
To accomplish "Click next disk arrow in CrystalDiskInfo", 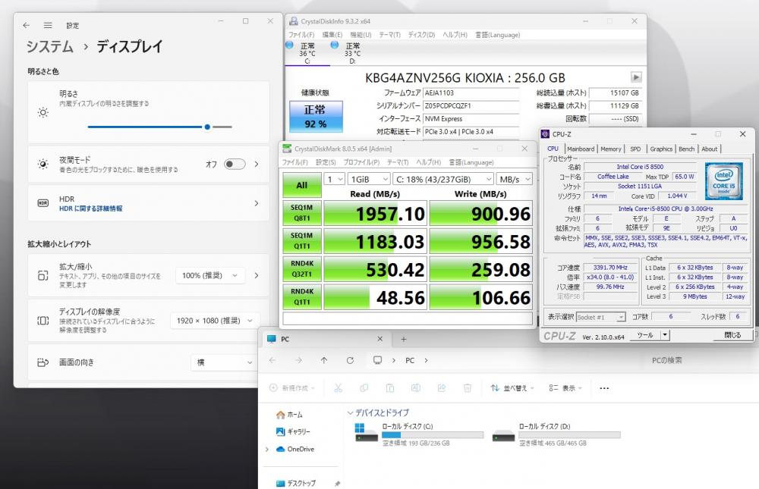I will (636, 77).
